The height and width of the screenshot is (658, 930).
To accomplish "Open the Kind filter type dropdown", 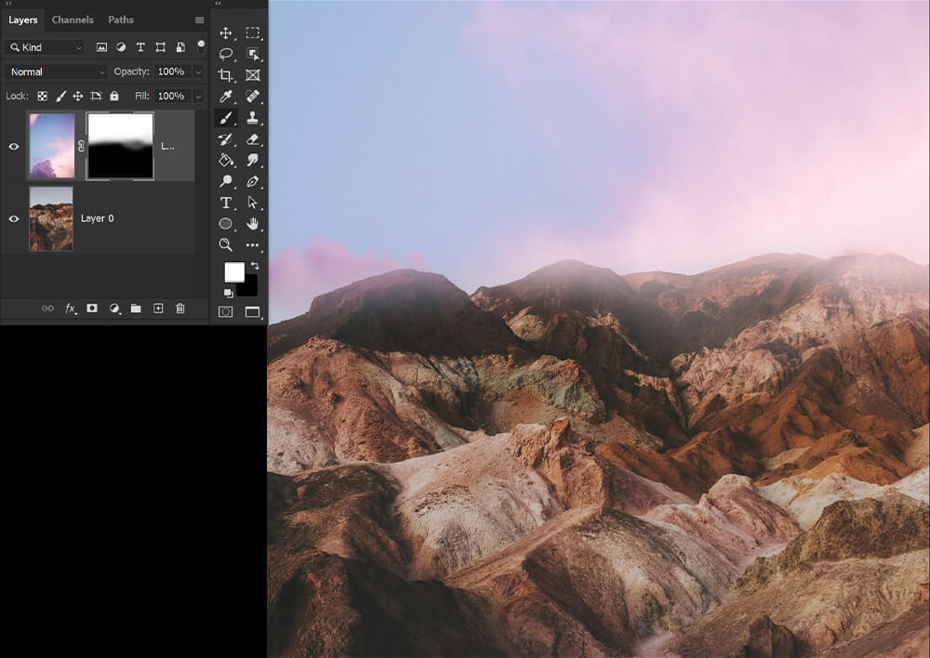I will pyautogui.click(x=45, y=47).
